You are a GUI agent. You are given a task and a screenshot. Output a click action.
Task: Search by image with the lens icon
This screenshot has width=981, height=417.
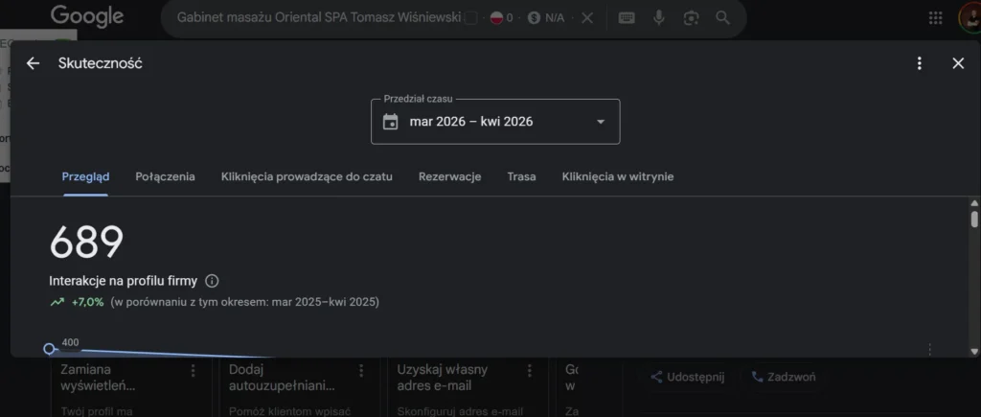coord(691,18)
